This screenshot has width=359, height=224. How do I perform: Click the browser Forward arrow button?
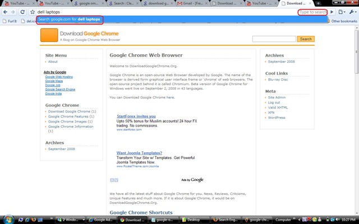(13, 12)
